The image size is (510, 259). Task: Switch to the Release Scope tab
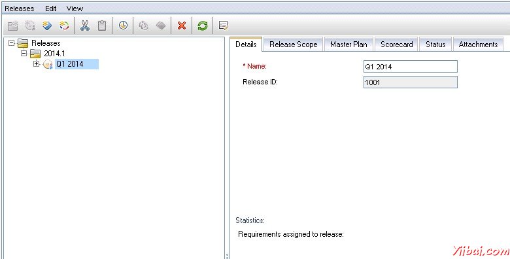tap(294, 44)
